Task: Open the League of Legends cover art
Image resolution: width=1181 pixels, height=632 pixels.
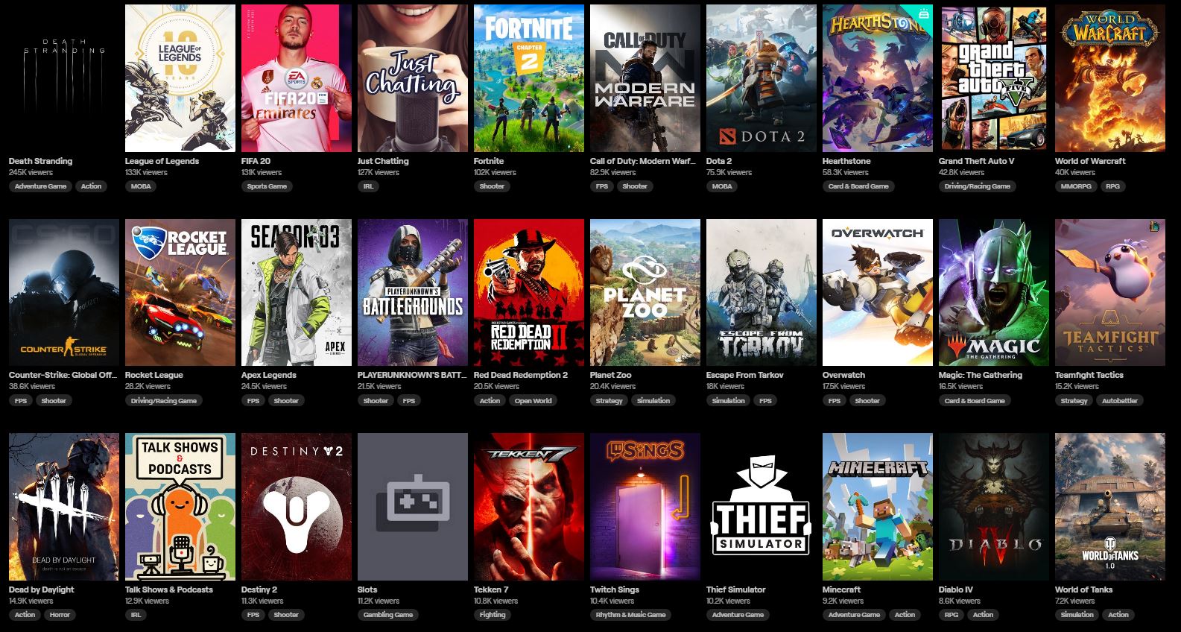Action: pyautogui.click(x=180, y=78)
